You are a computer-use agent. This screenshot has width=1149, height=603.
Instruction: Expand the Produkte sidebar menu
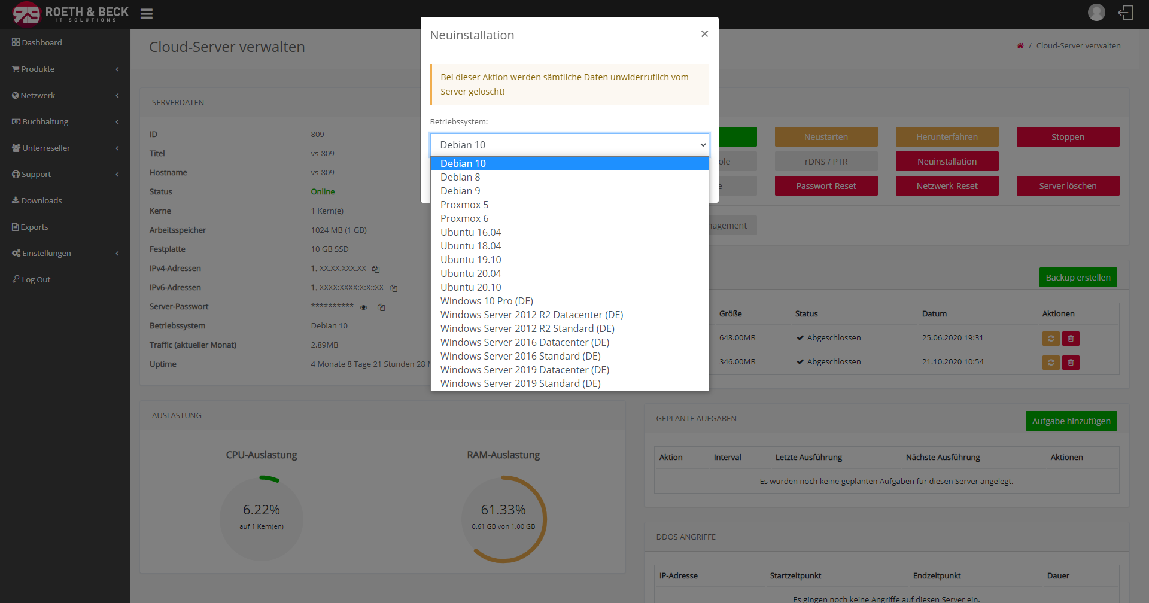click(65, 69)
